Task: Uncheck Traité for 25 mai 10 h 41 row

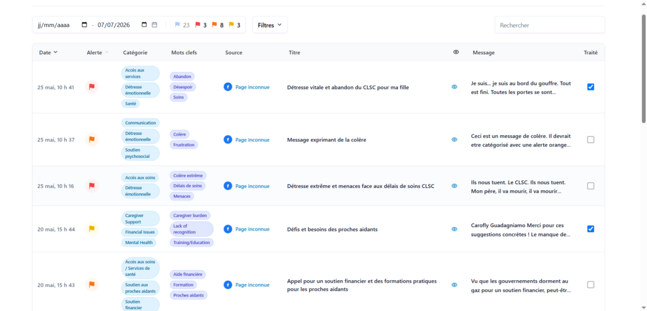Action: [x=591, y=87]
